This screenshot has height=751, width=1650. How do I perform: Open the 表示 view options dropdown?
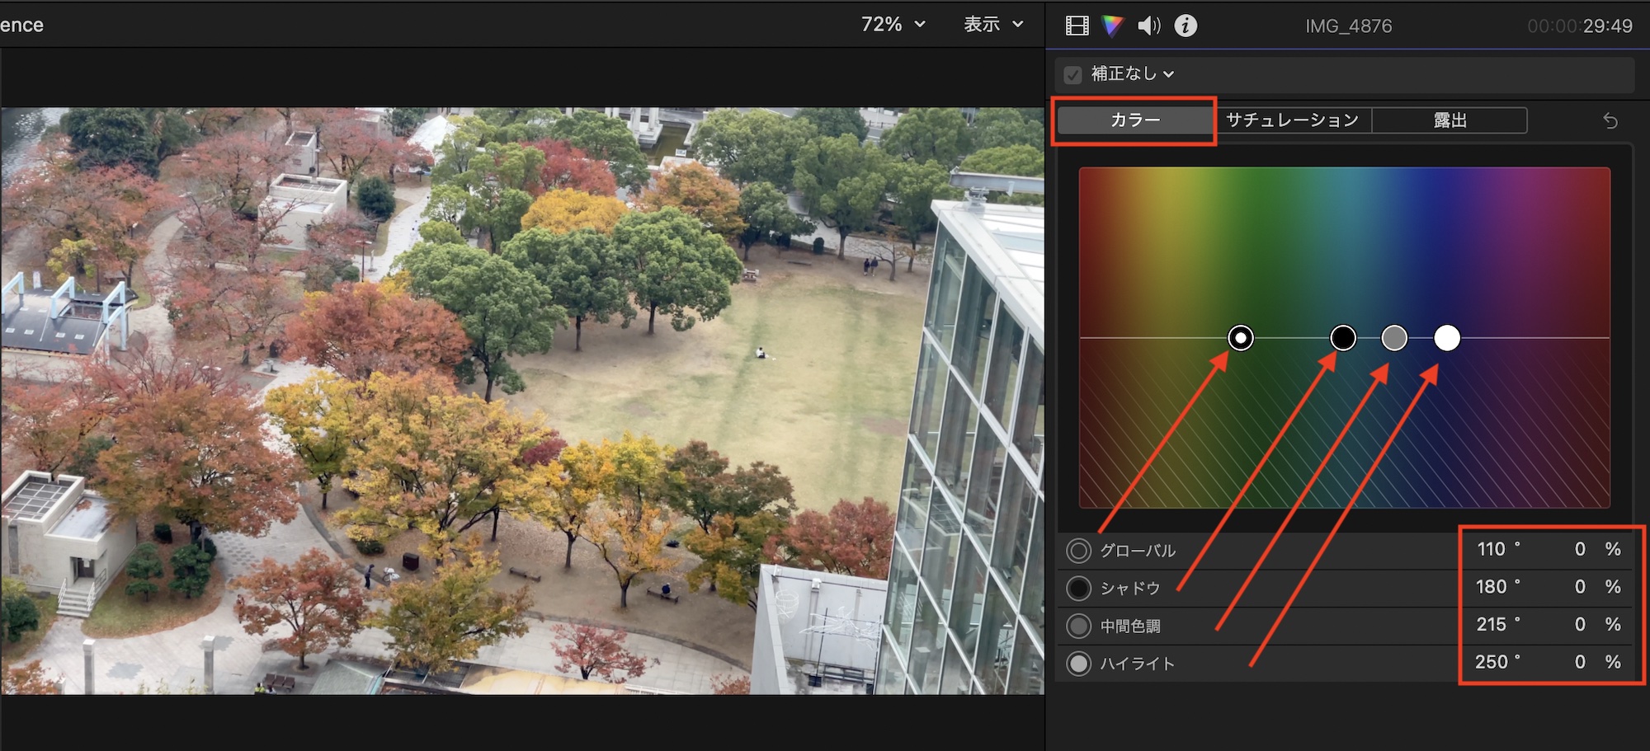[x=994, y=25]
